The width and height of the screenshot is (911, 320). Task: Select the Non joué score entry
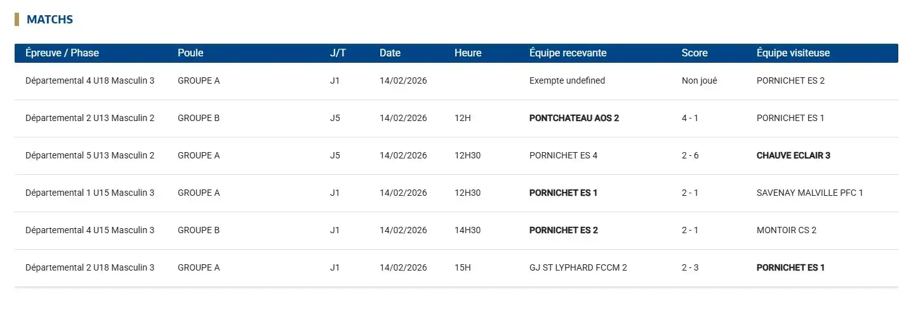pos(699,81)
